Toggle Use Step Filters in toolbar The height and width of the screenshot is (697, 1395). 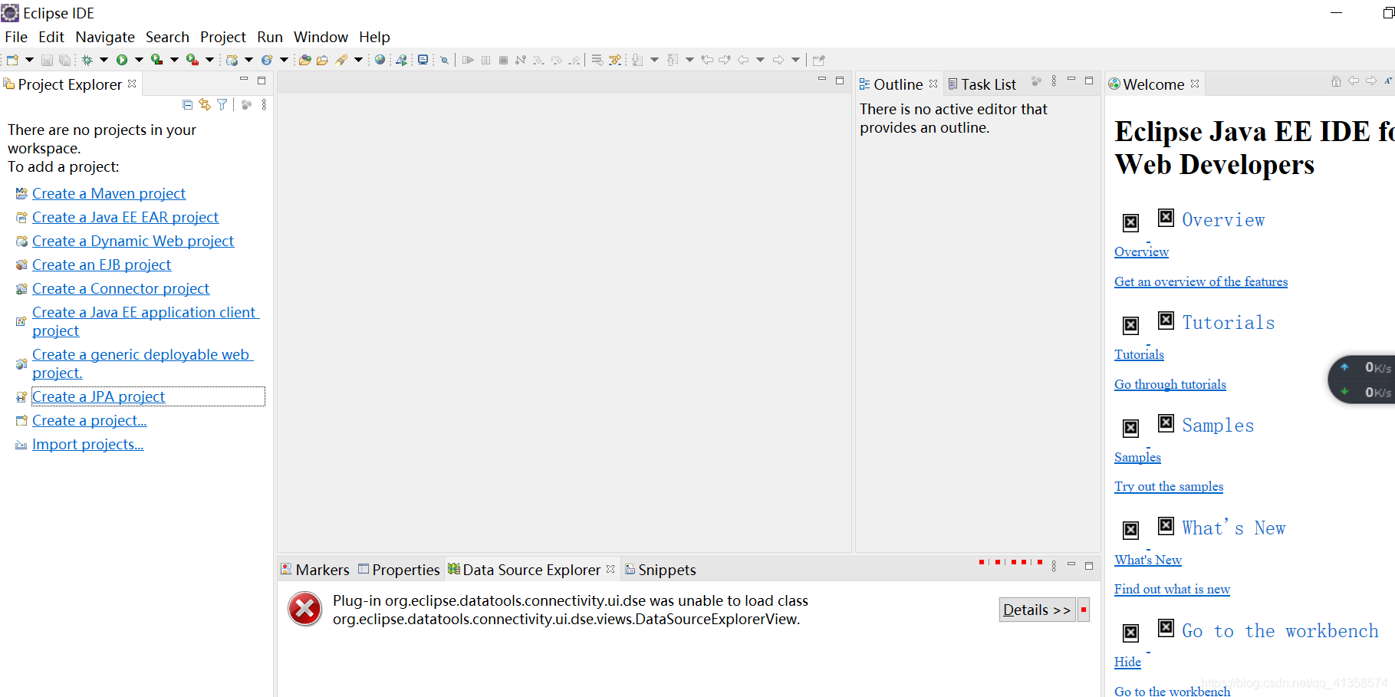pyautogui.click(x=615, y=60)
